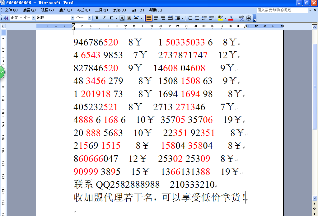Click the help question input box

coord(282,10)
